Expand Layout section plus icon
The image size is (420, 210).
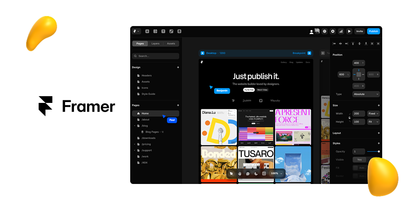coord(378,133)
